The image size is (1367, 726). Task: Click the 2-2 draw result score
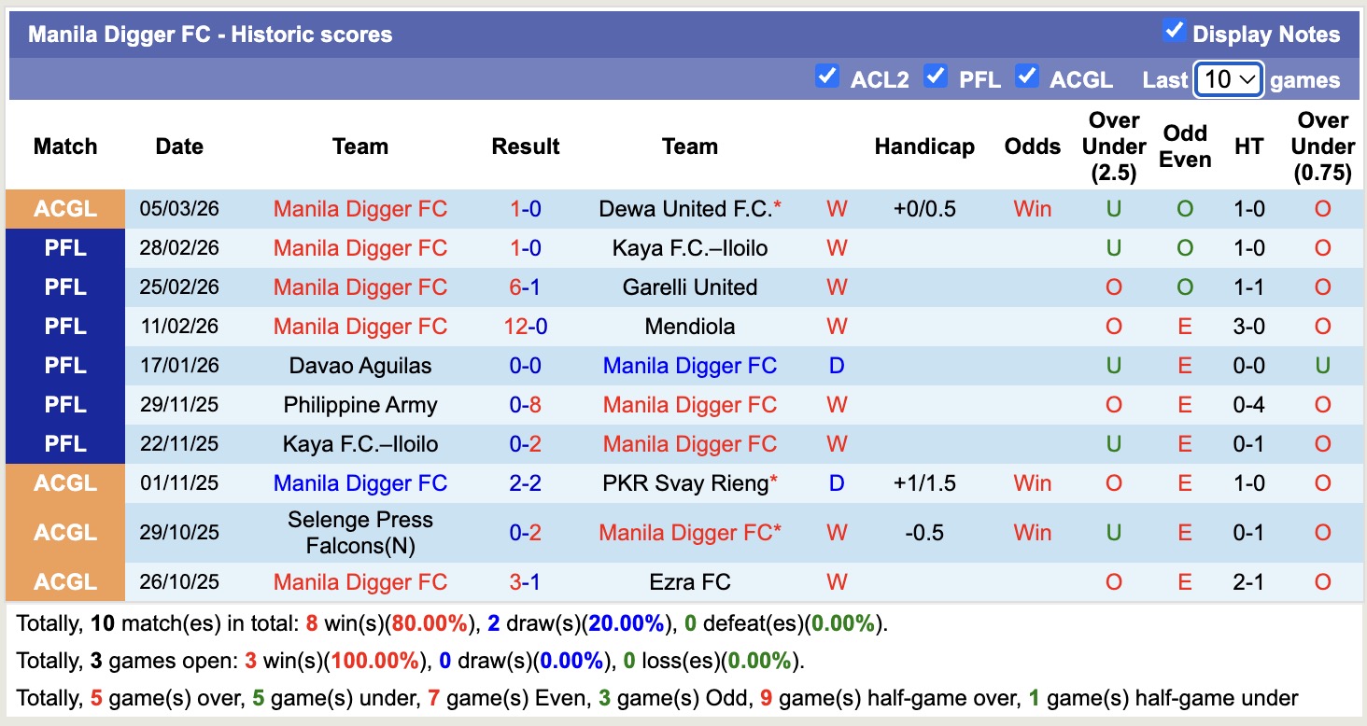526,483
